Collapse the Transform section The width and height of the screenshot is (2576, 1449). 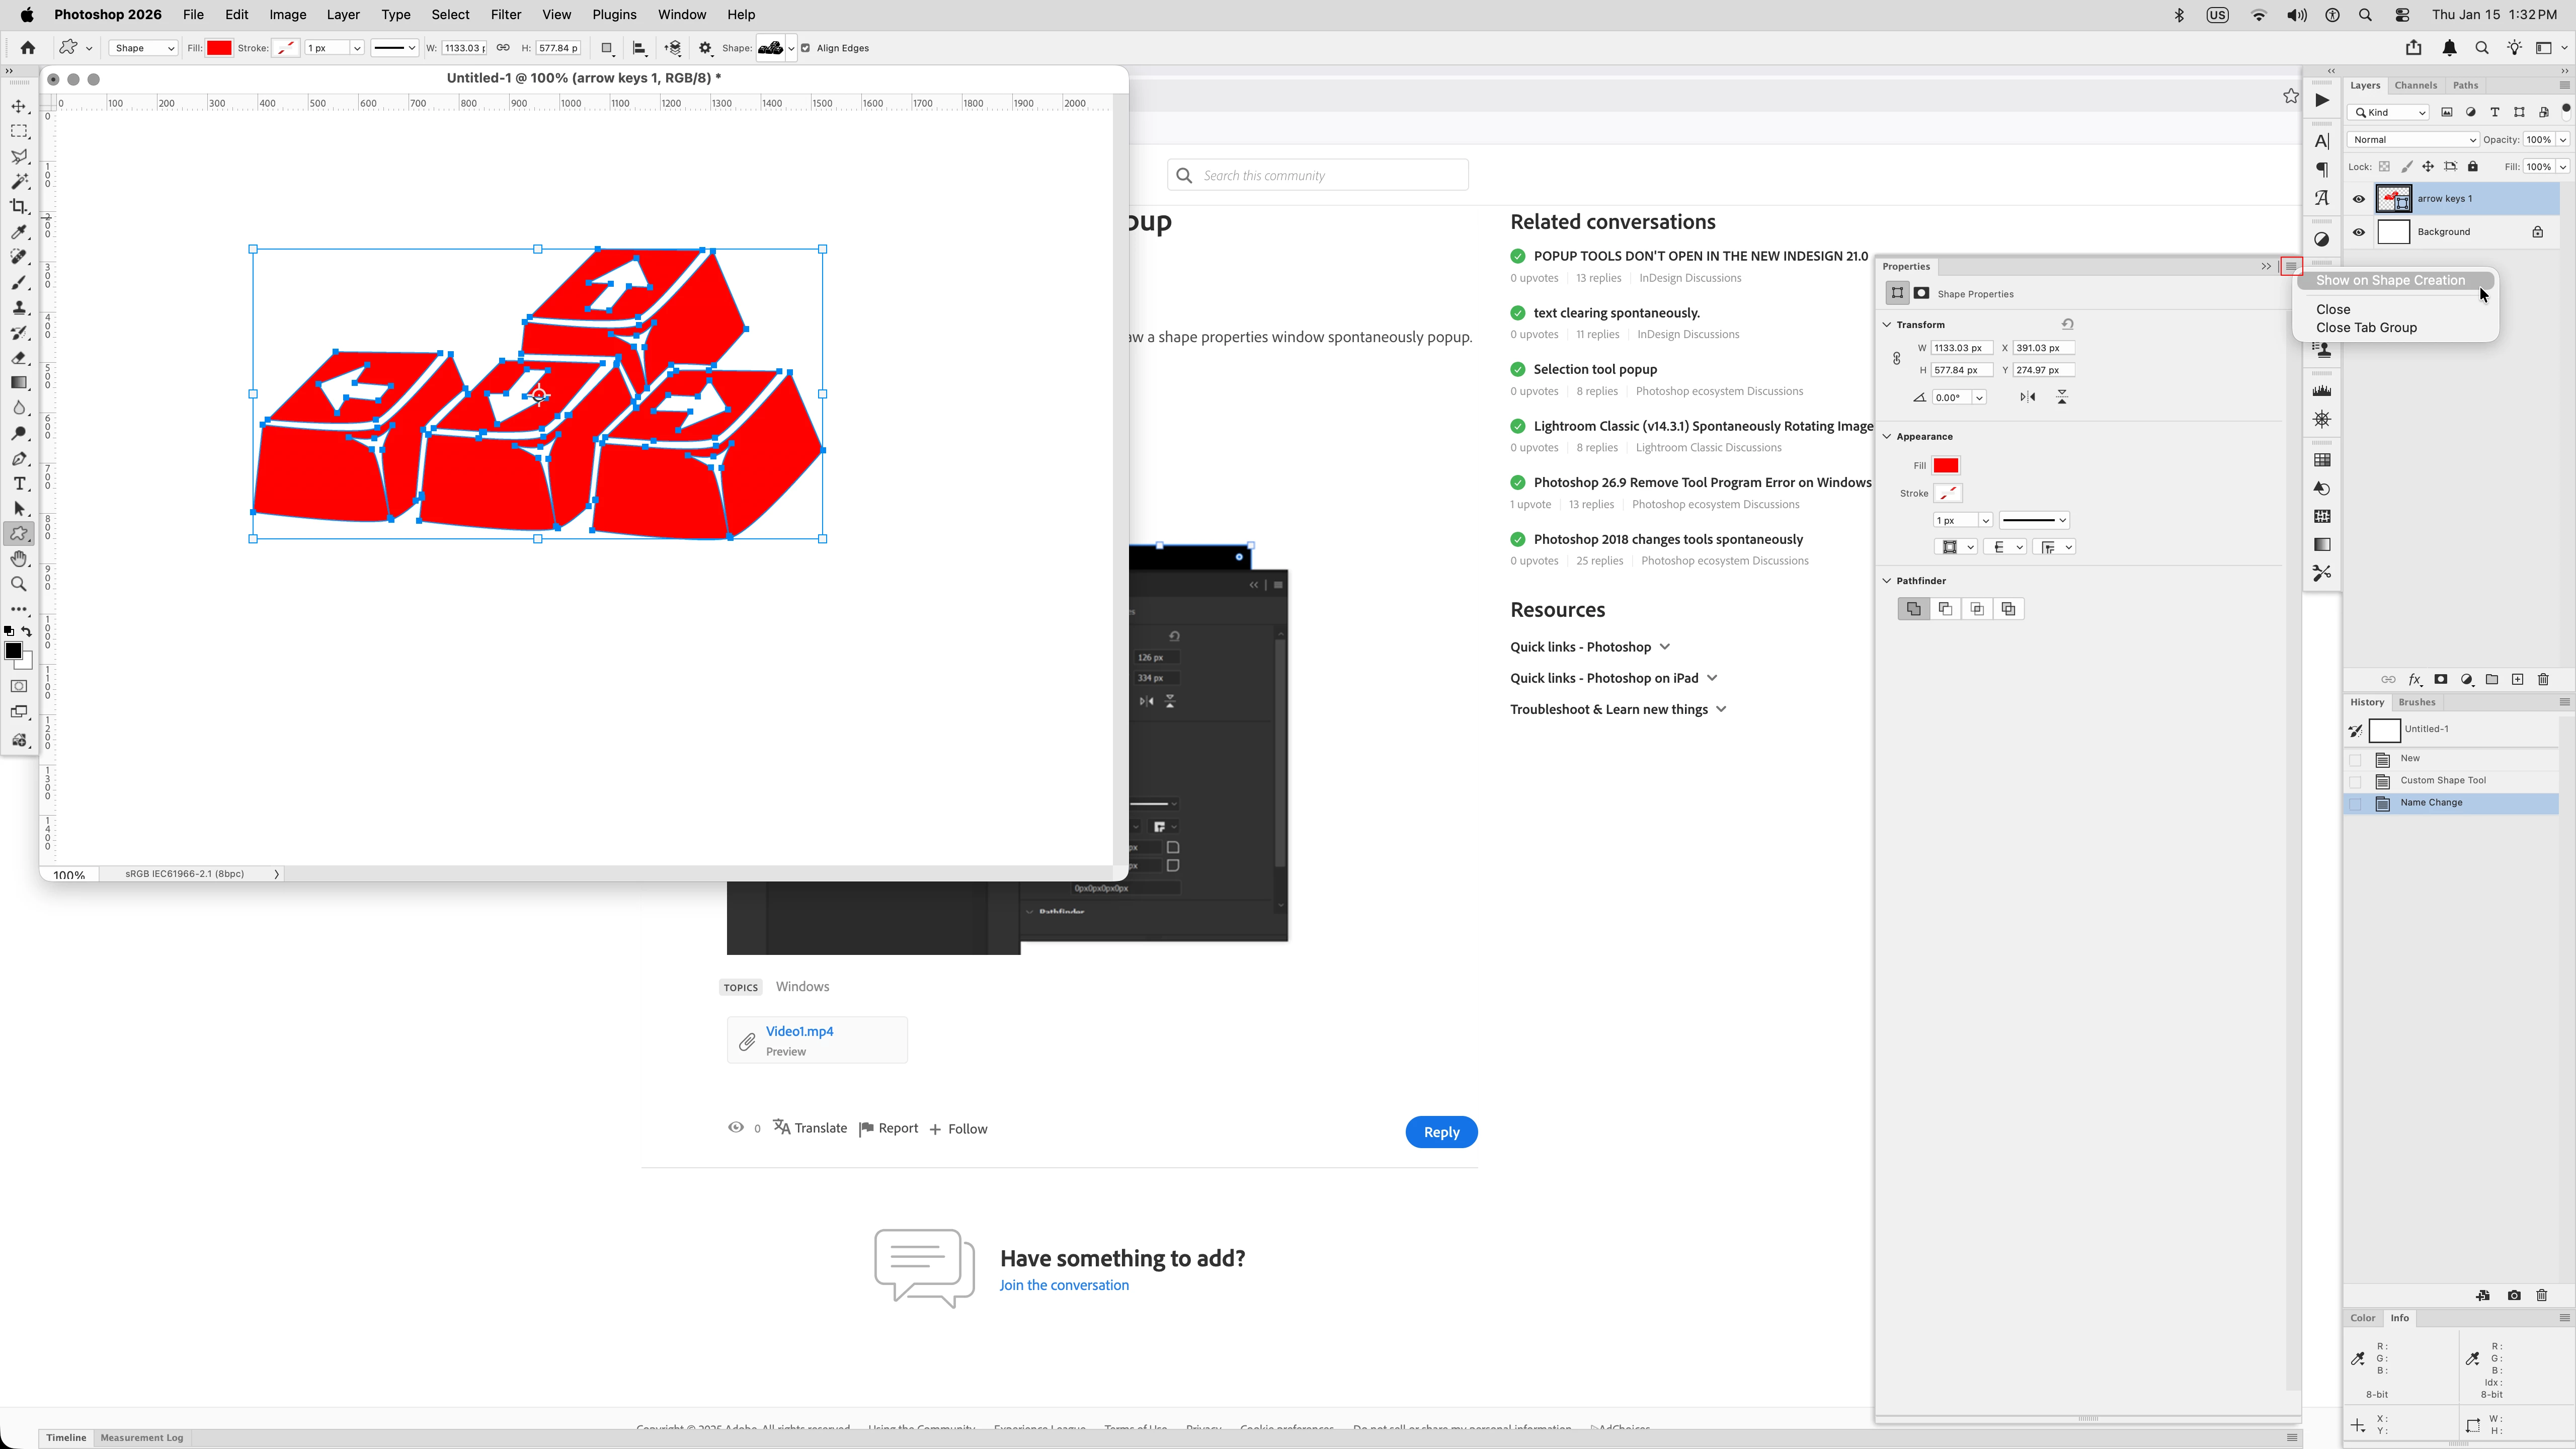click(x=1887, y=325)
